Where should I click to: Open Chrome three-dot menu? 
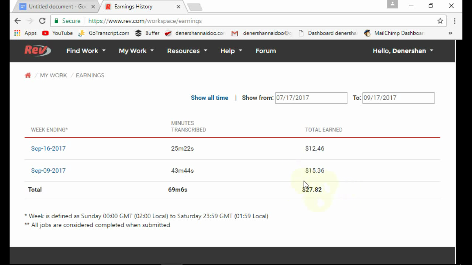coord(455,21)
